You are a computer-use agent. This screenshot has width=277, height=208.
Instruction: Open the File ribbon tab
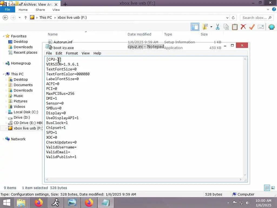coord(7,9)
